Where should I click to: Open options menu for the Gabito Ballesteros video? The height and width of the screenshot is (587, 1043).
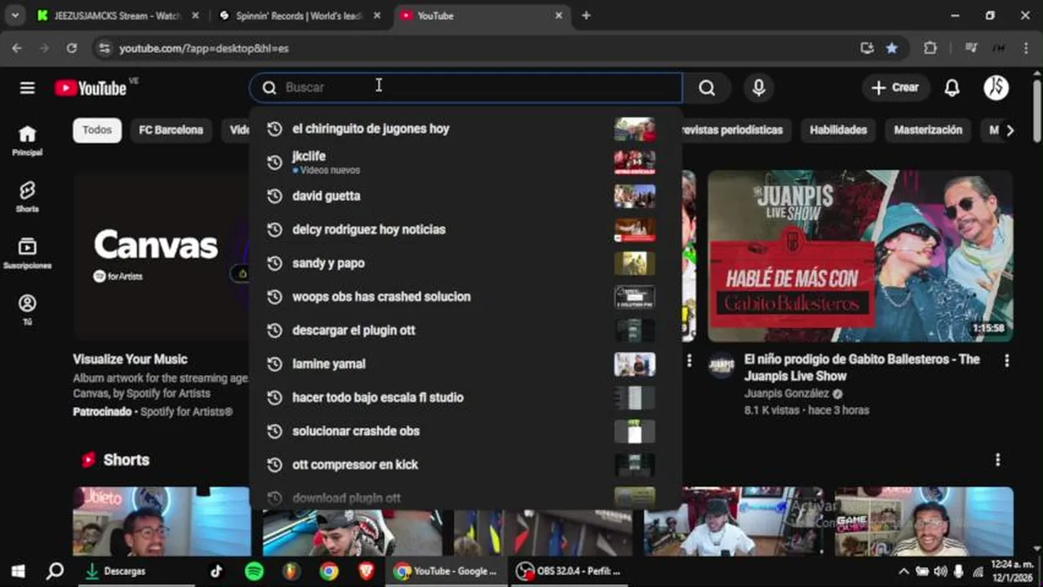pyautogui.click(x=1006, y=360)
